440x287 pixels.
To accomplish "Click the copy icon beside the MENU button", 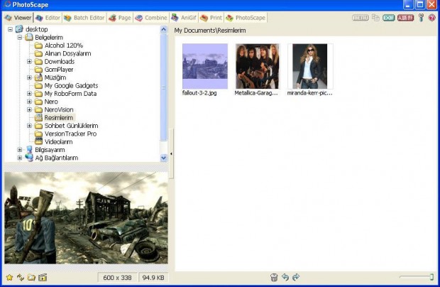I will point(375,18).
